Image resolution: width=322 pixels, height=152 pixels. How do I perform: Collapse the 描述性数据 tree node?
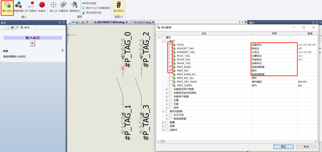pos(163,111)
